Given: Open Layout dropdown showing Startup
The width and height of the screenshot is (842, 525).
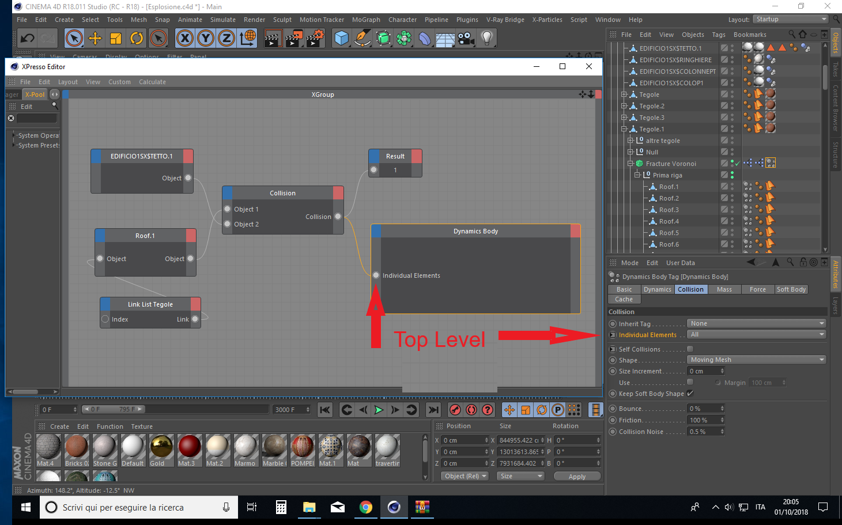Looking at the screenshot, I should pyautogui.click(x=791, y=19).
